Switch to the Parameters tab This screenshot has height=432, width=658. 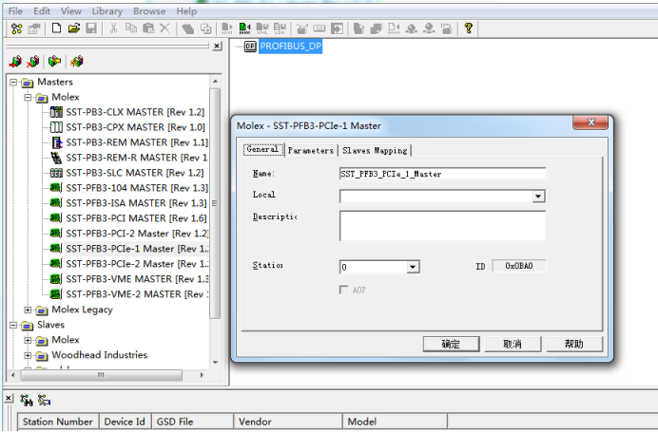[311, 150]
